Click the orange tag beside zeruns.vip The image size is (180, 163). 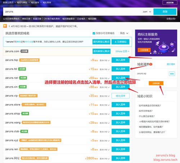[28, 96]
